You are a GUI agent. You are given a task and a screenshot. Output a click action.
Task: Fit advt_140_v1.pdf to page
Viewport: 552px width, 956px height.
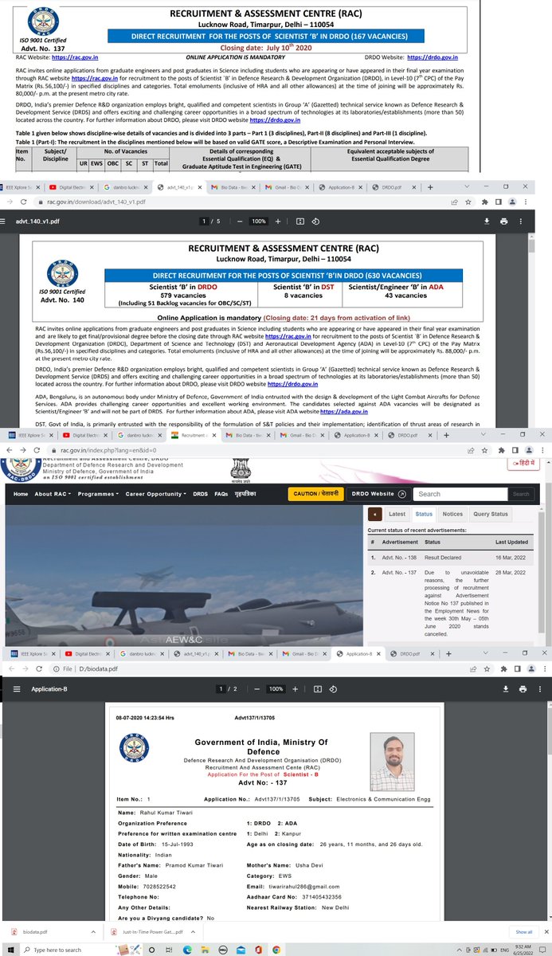tap(300, 221)
